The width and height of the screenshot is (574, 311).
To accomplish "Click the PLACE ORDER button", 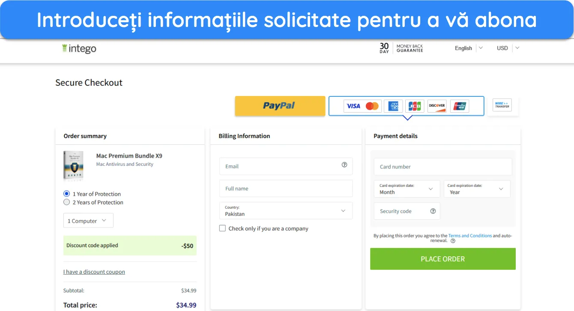I will (x=443, y=259).
